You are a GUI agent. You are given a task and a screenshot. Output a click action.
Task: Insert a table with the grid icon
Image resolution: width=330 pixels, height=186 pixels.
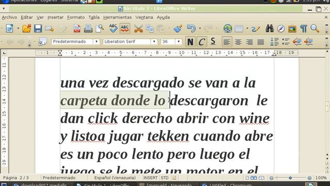[x=239, y=28]
